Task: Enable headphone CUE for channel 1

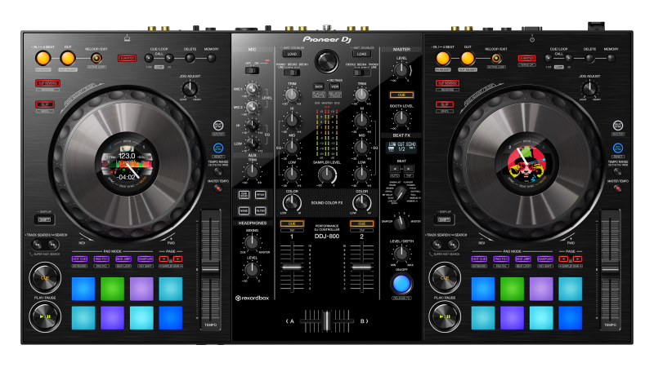Action: tap(290, 223)
